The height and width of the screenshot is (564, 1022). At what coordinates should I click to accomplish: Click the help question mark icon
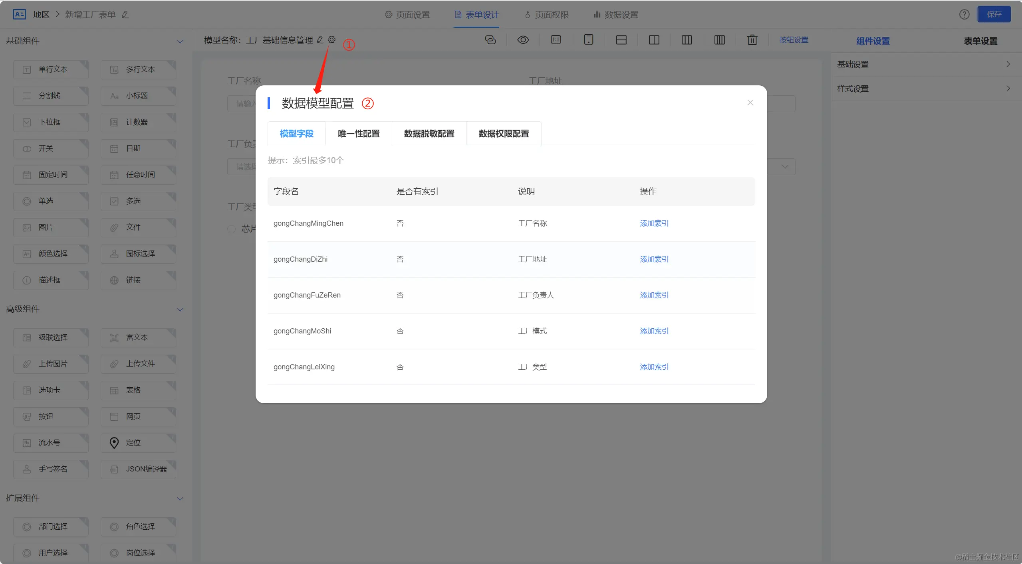(964, 14)
